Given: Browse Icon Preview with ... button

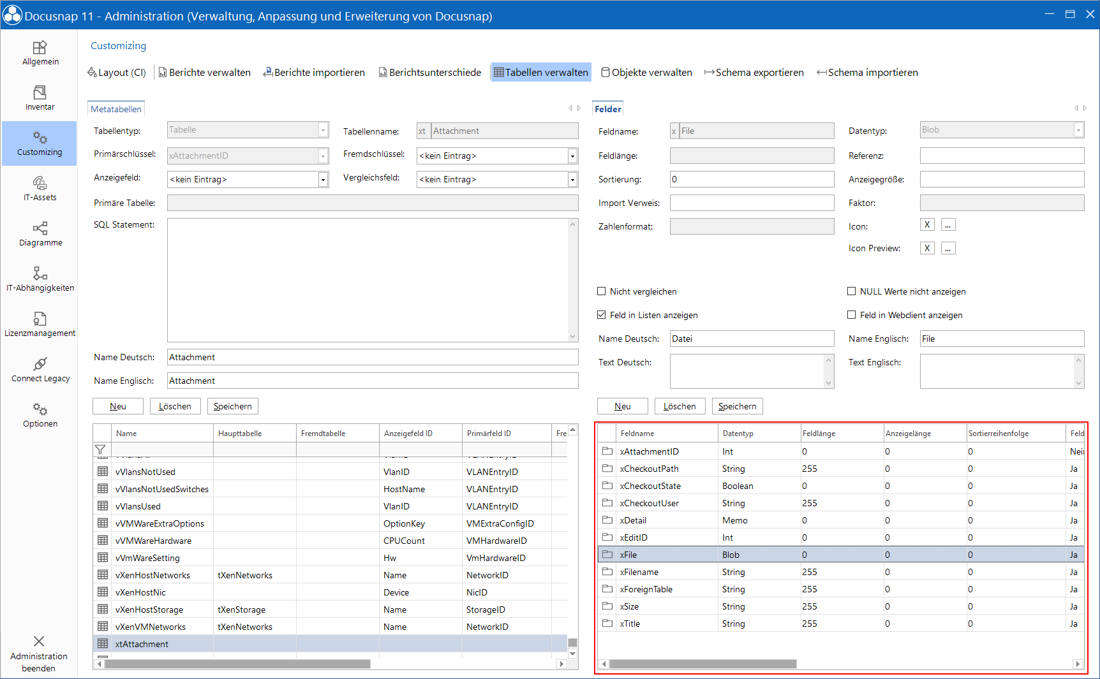Looking at the screenshot, I should click(948, 248).
